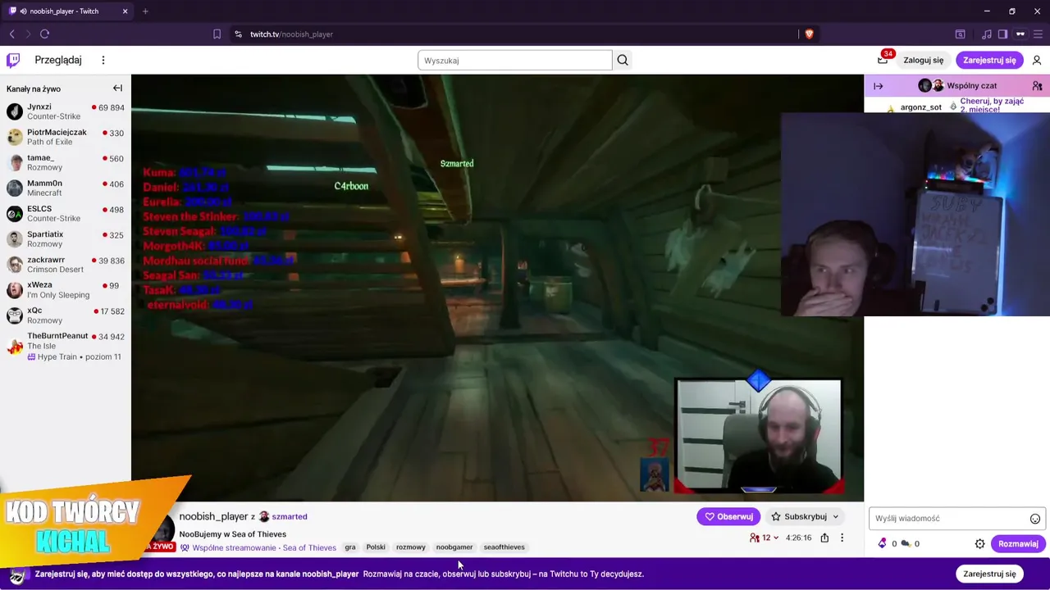Viewport: 1050px width, 590px height.
Task: Open a new browser tab
Action: pos(145,11)
